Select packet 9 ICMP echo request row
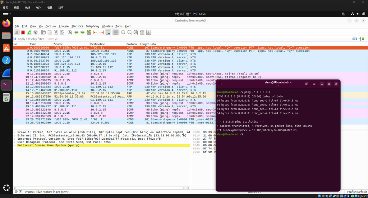 [190, 73]
